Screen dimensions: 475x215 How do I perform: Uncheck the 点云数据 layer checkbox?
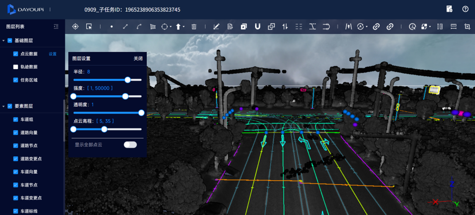pos(16,54)
